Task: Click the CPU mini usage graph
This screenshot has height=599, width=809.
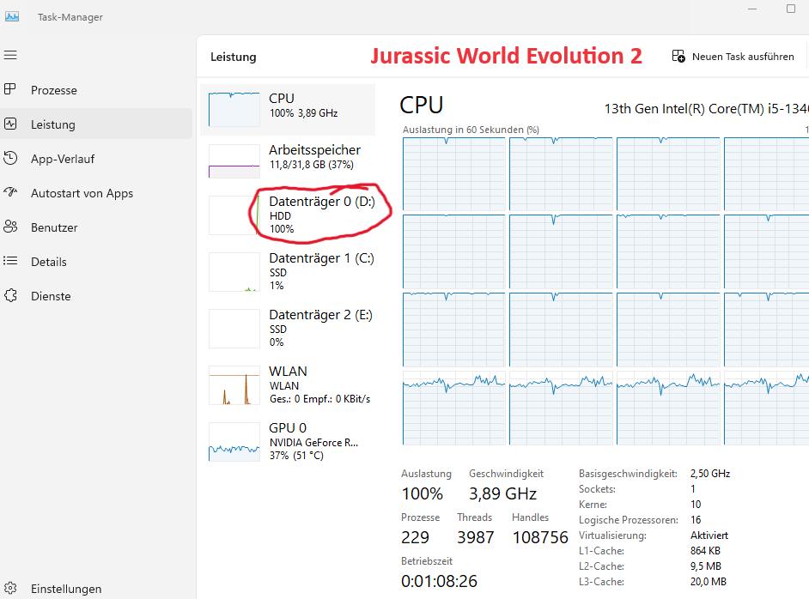Action: coord(234,110)
